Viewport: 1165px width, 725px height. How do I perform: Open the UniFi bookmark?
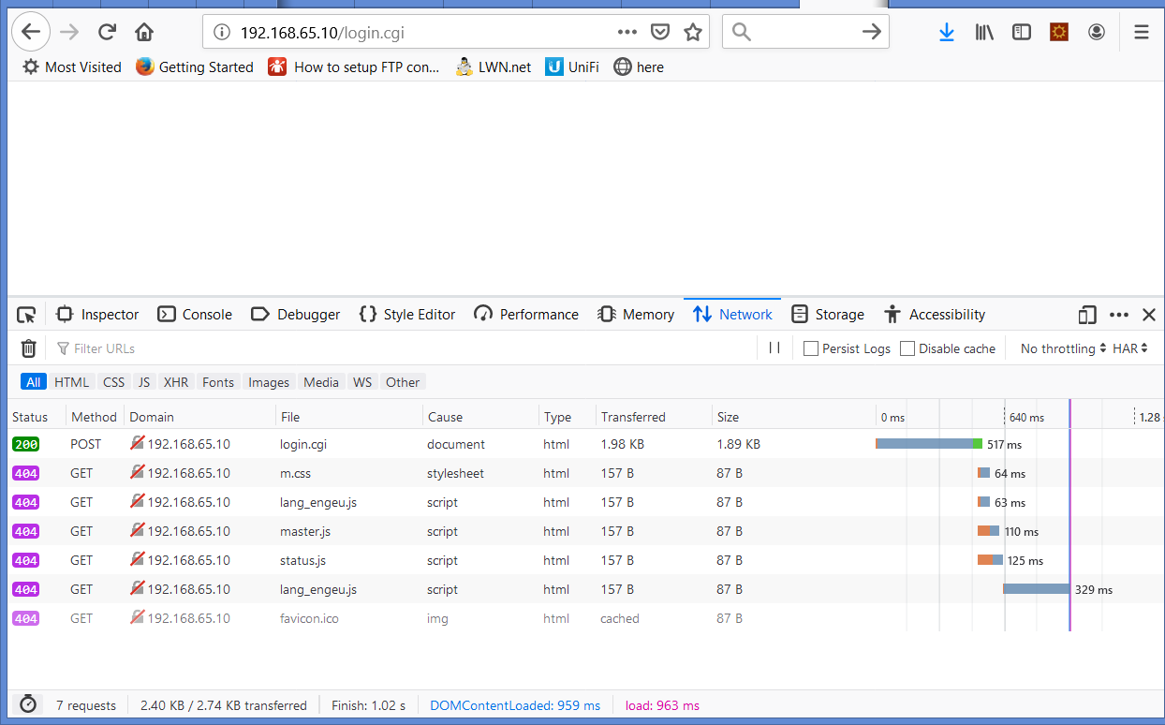click(572, 67)
